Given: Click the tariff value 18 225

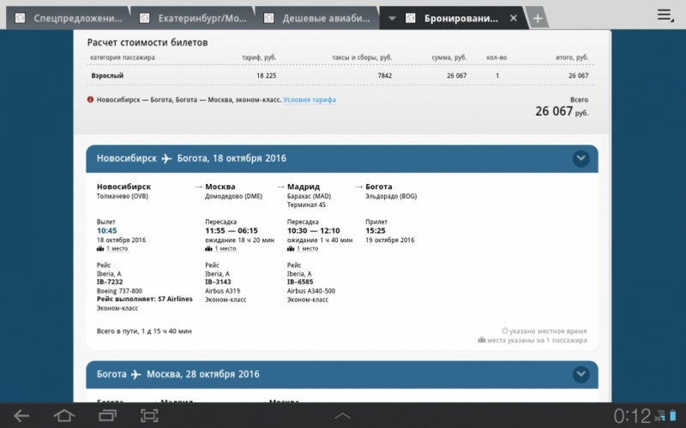Looking at the screenshot, I should pyautogui.click(x=267, y=75).
